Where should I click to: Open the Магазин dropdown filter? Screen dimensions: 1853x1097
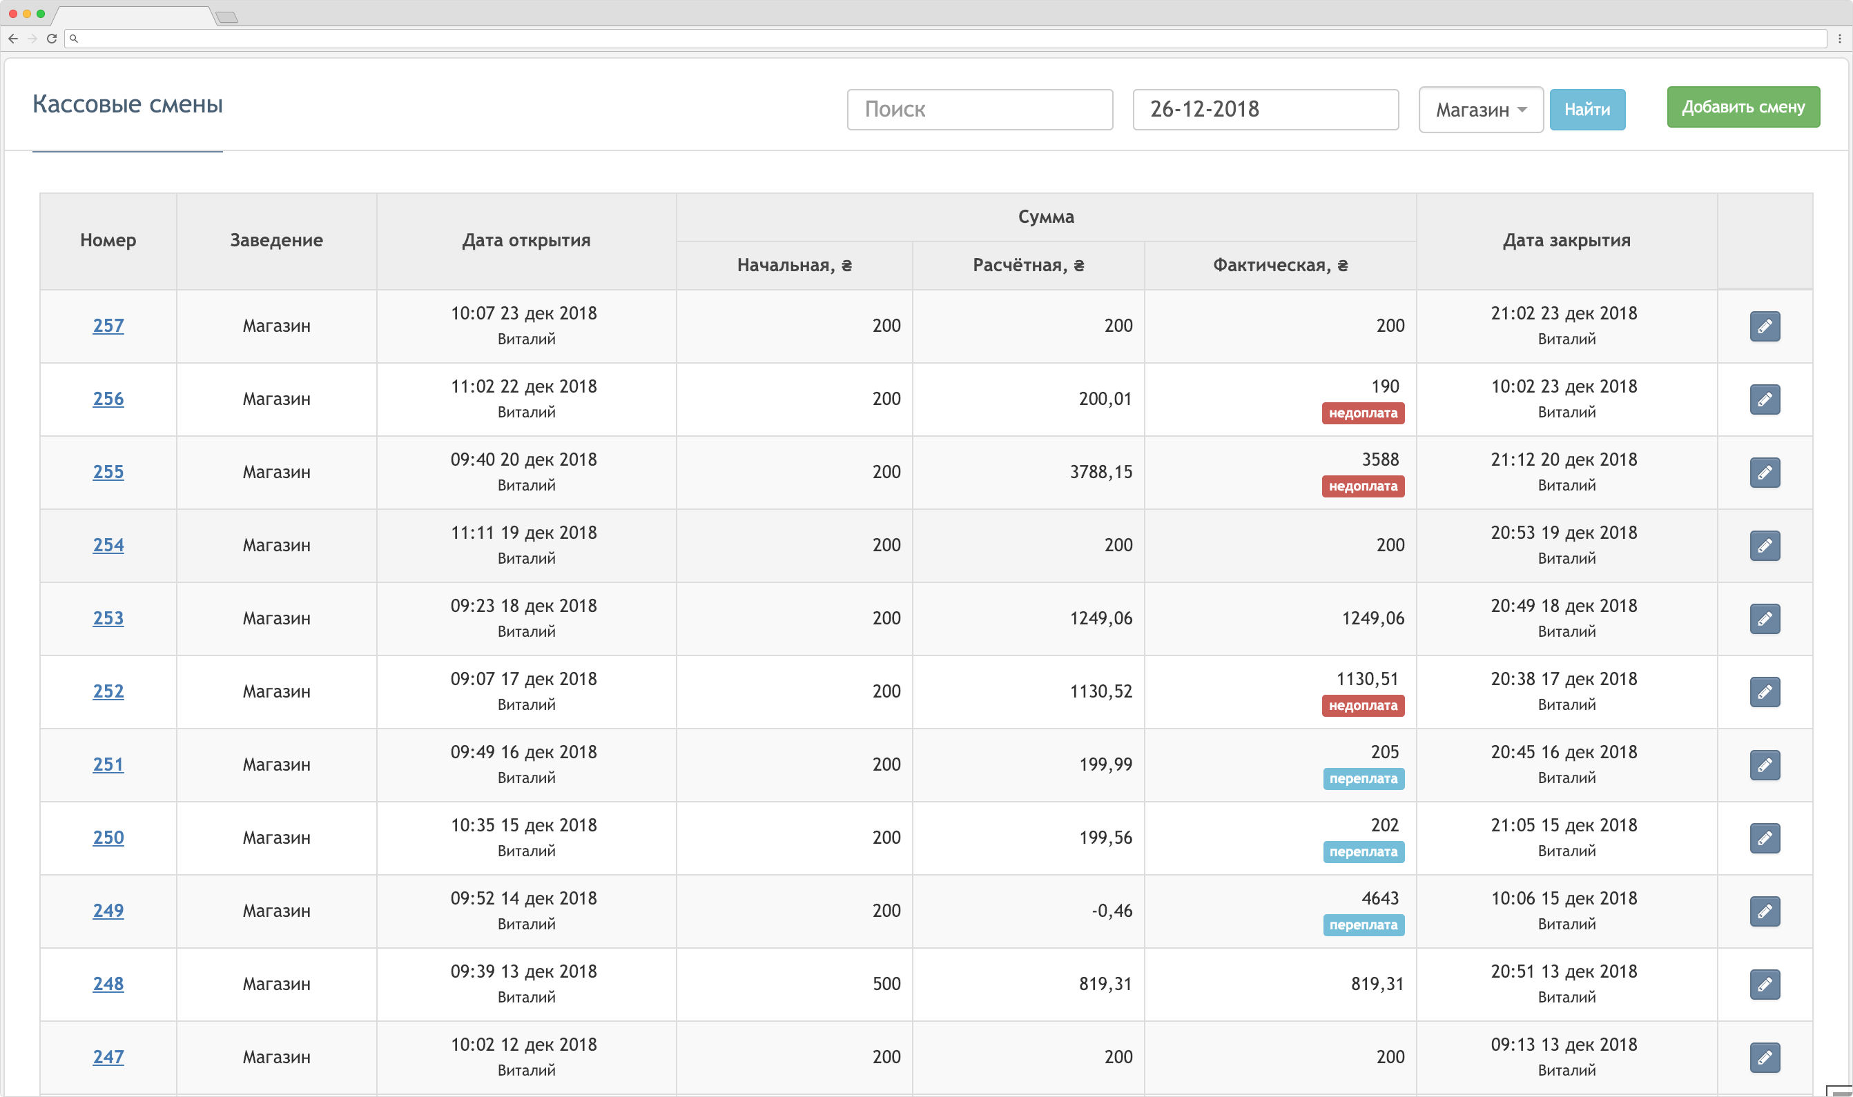click(x=1480, y=110)
